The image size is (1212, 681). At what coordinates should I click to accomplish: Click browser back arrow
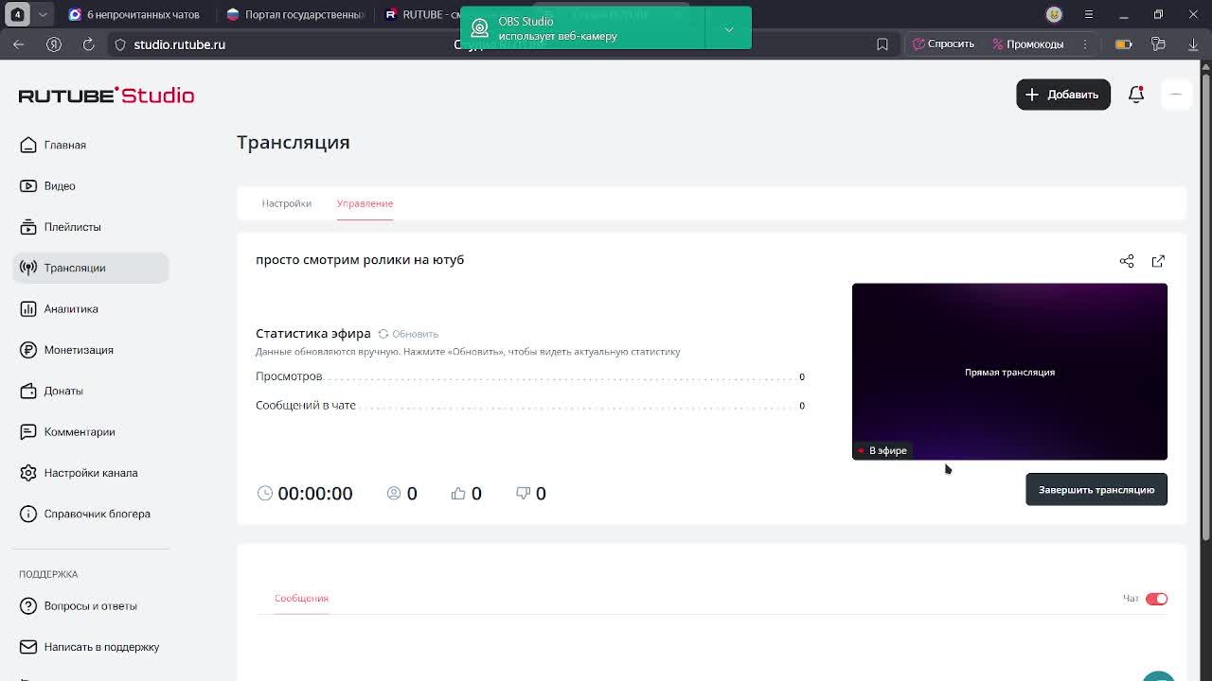click(x=19, y=44)
